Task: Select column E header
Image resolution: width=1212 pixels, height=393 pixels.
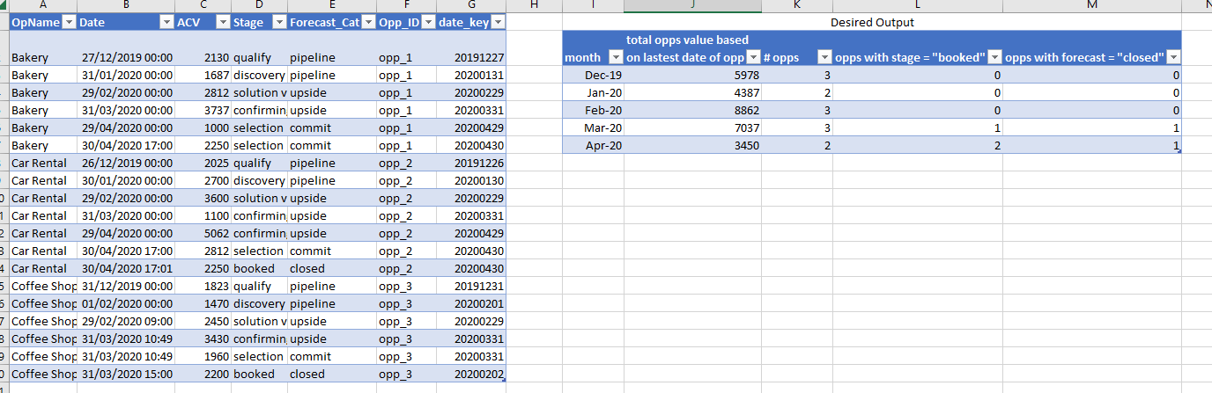Action: click(x=332, y=5)
